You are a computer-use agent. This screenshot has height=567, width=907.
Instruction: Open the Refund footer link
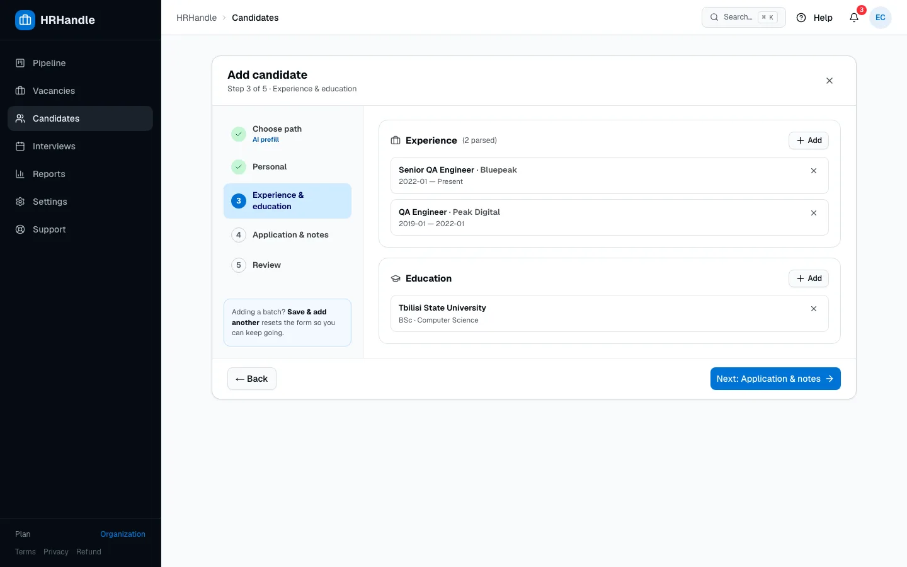click(89, 552)
